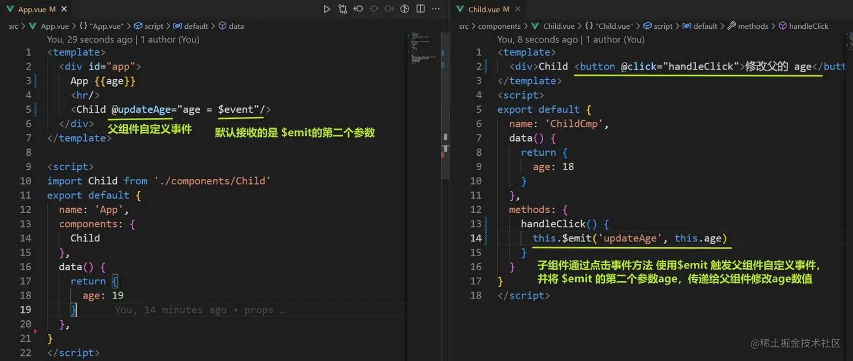Click "name: 'App'," in App.vue

(94, 209)
